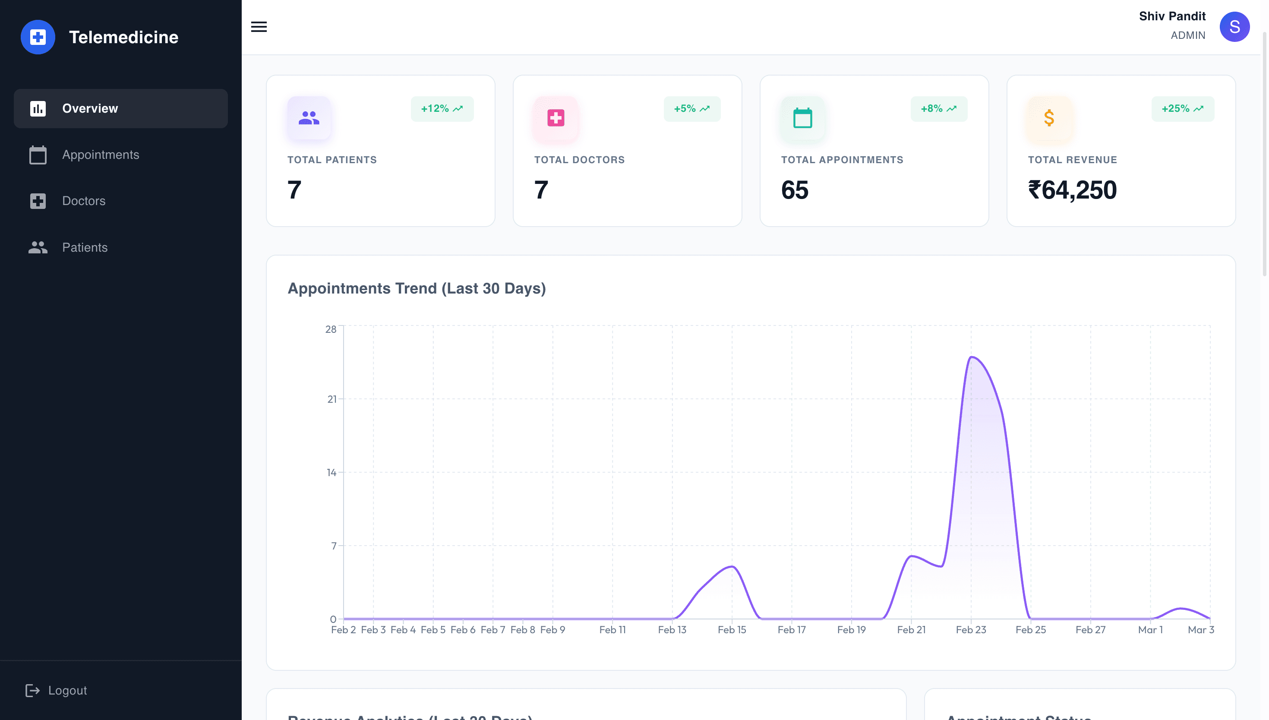Click the +25% trend badge
1269x720 pixels.
(x=1183, y=109)
